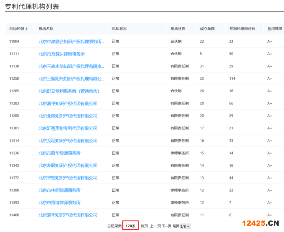View 北京润平知识产权代理有限公司
The image size is (284, 232).
[x=68, y=104]
